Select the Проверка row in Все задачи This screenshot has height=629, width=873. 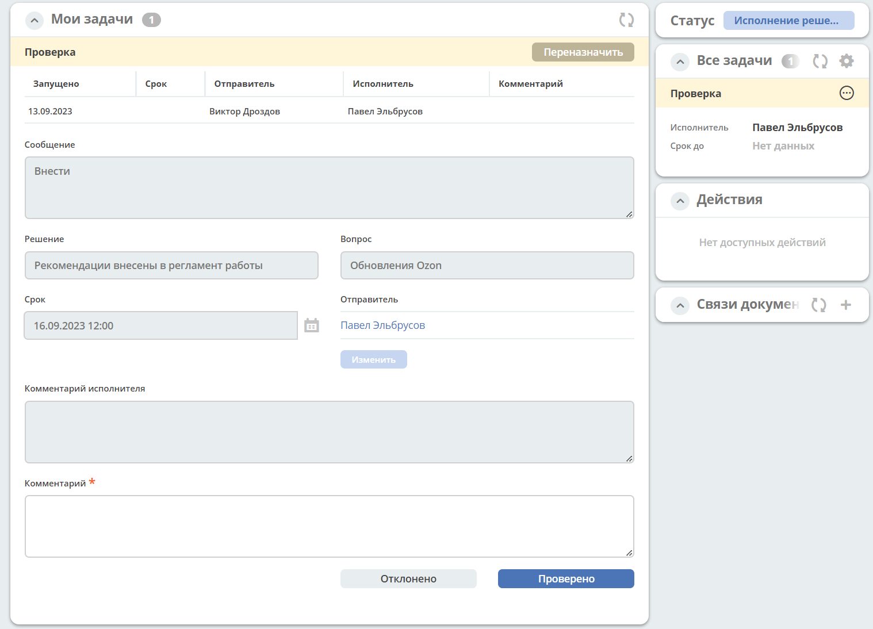pyautogui.click(x=762, y=93)
